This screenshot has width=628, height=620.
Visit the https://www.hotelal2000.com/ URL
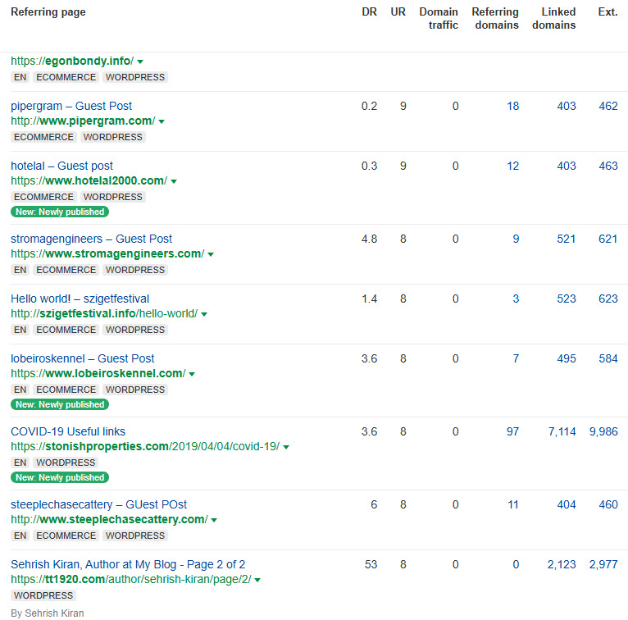coord(89,180)
